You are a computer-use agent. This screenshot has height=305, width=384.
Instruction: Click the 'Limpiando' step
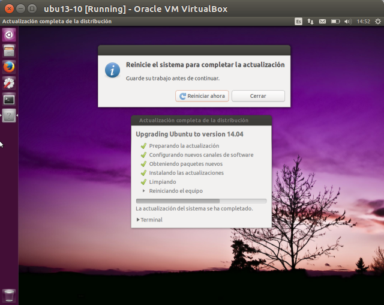tap(163, 182)
